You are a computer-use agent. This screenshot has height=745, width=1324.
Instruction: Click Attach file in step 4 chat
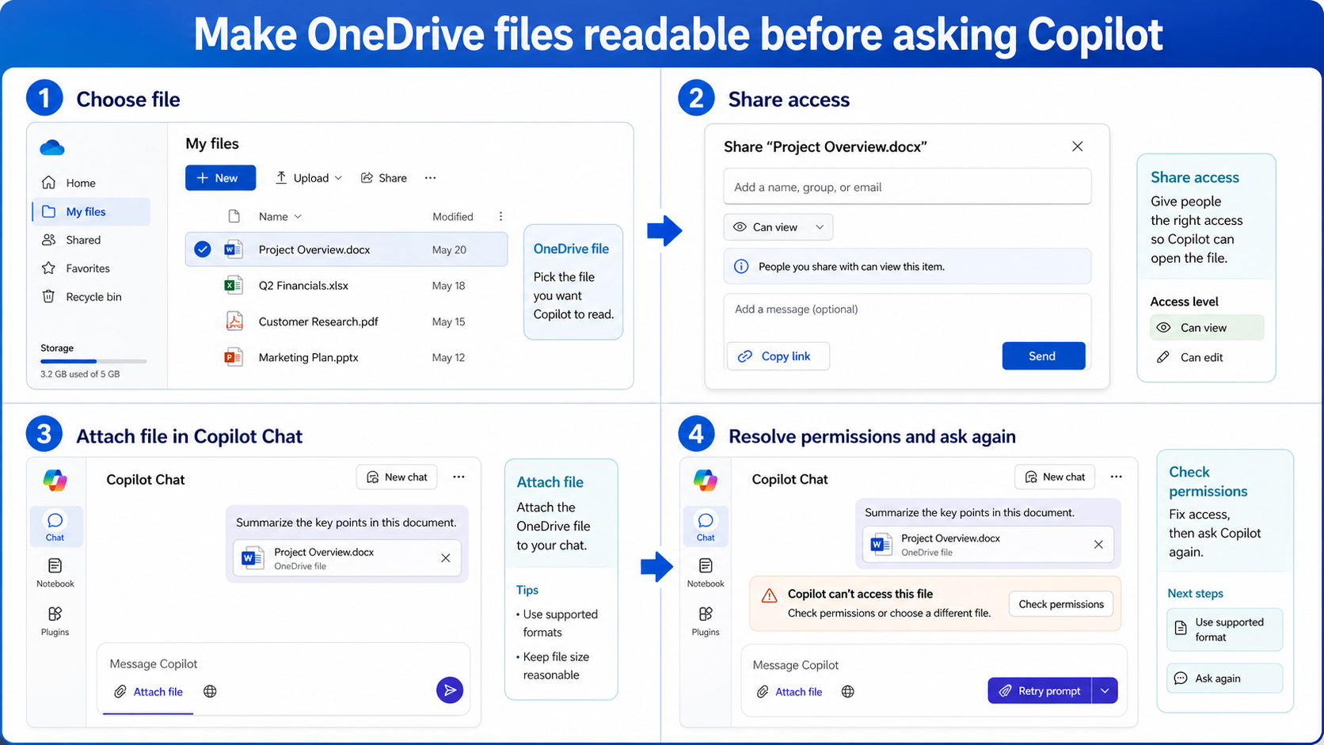(789, 692)
